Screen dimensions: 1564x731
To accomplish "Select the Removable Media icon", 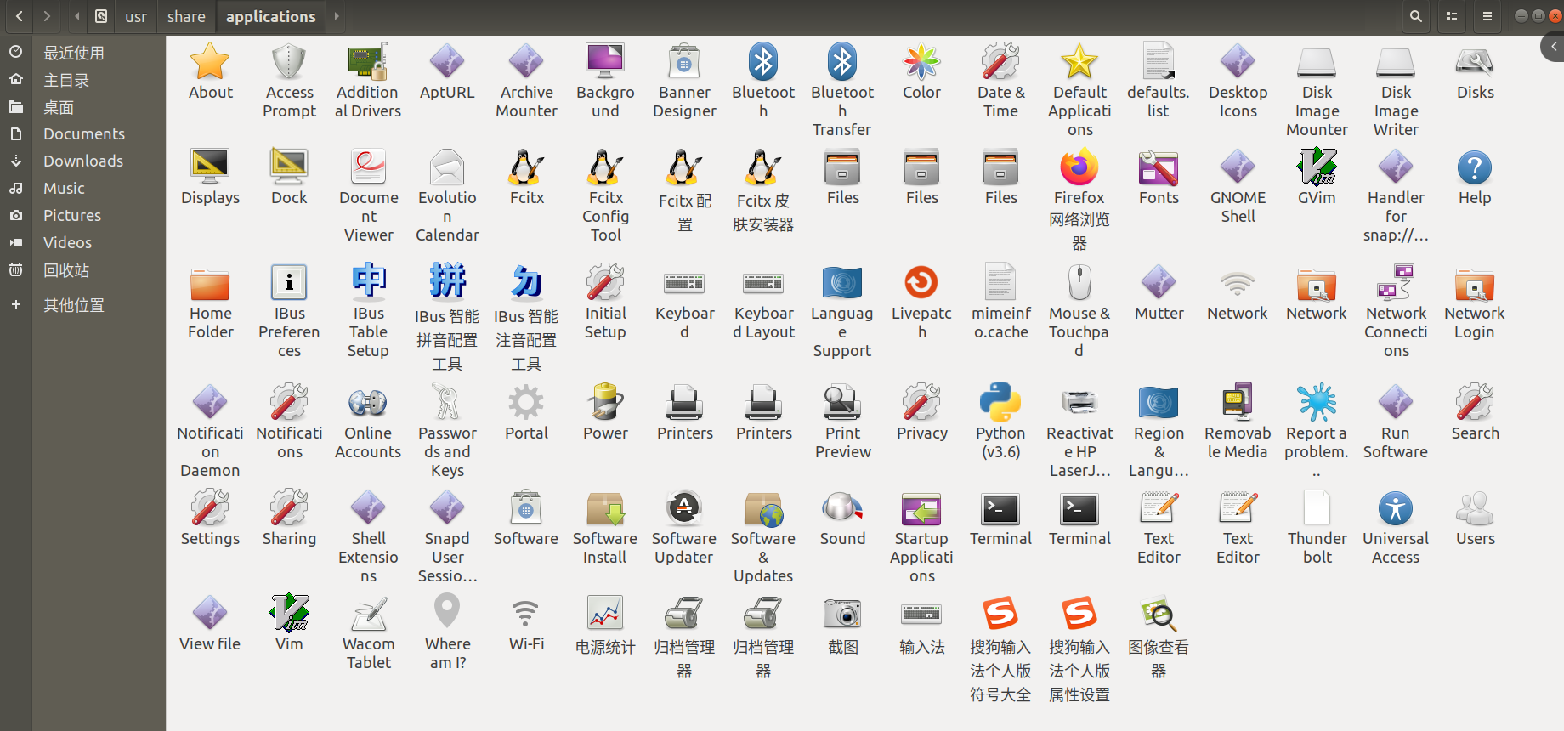I will pos(1238,403).
